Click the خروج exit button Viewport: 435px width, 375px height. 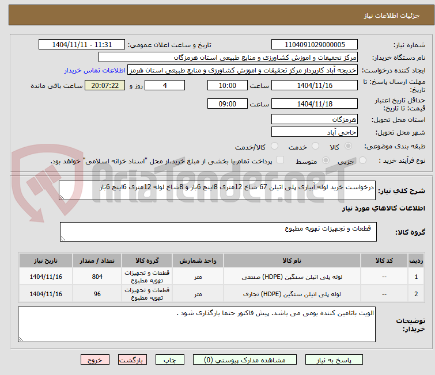(95, 360)
